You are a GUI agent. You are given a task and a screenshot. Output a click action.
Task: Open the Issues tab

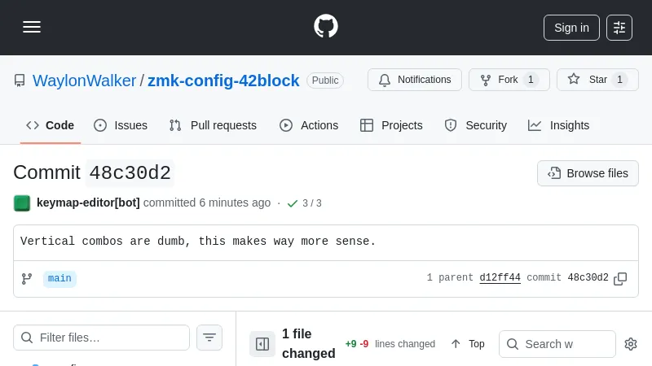(121, 125)
